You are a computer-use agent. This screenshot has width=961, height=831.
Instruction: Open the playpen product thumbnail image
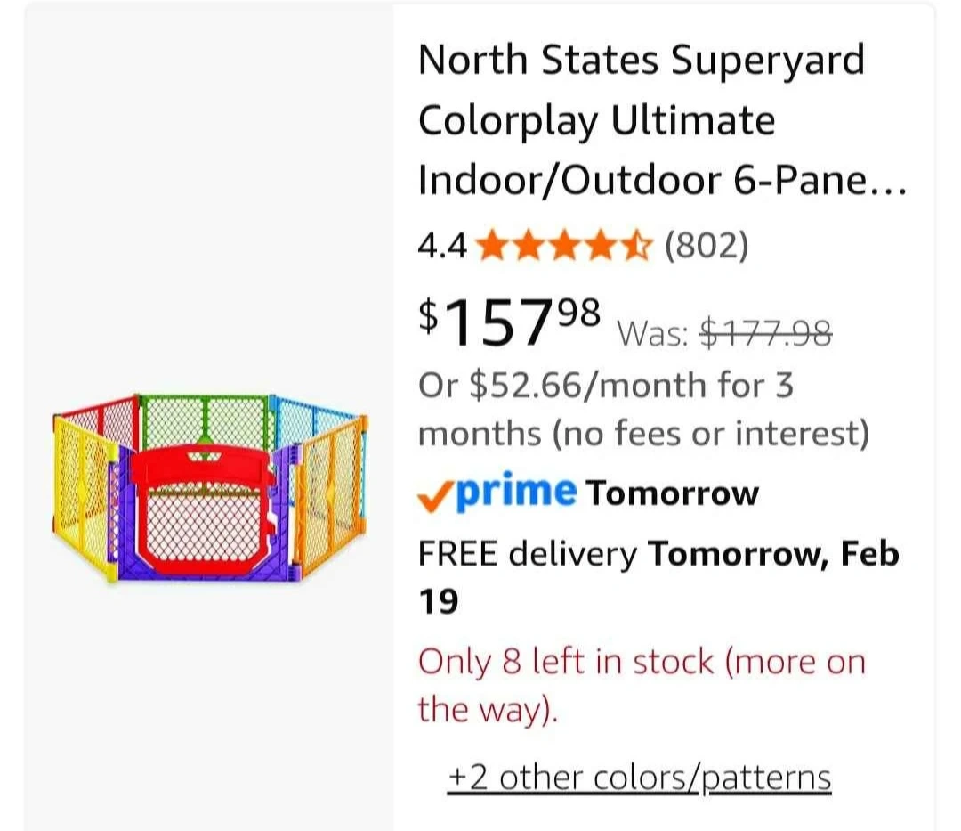[x=209, y=488]
